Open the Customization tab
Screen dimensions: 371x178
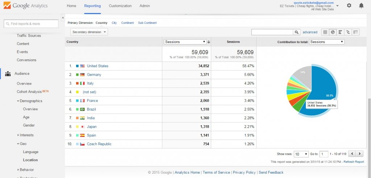point(120,6)
